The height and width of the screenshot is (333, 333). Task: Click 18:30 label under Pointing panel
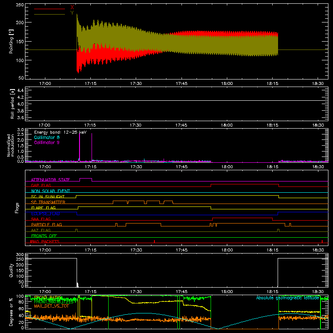(318, 84)
